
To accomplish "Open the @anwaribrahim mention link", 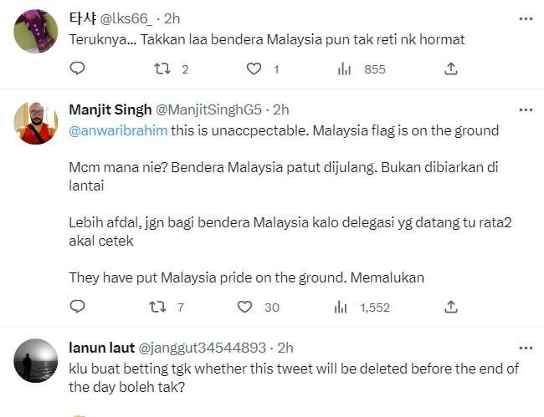I will click(107, 130).
